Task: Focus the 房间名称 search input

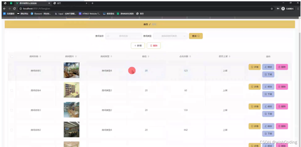Action: point(124,36)
